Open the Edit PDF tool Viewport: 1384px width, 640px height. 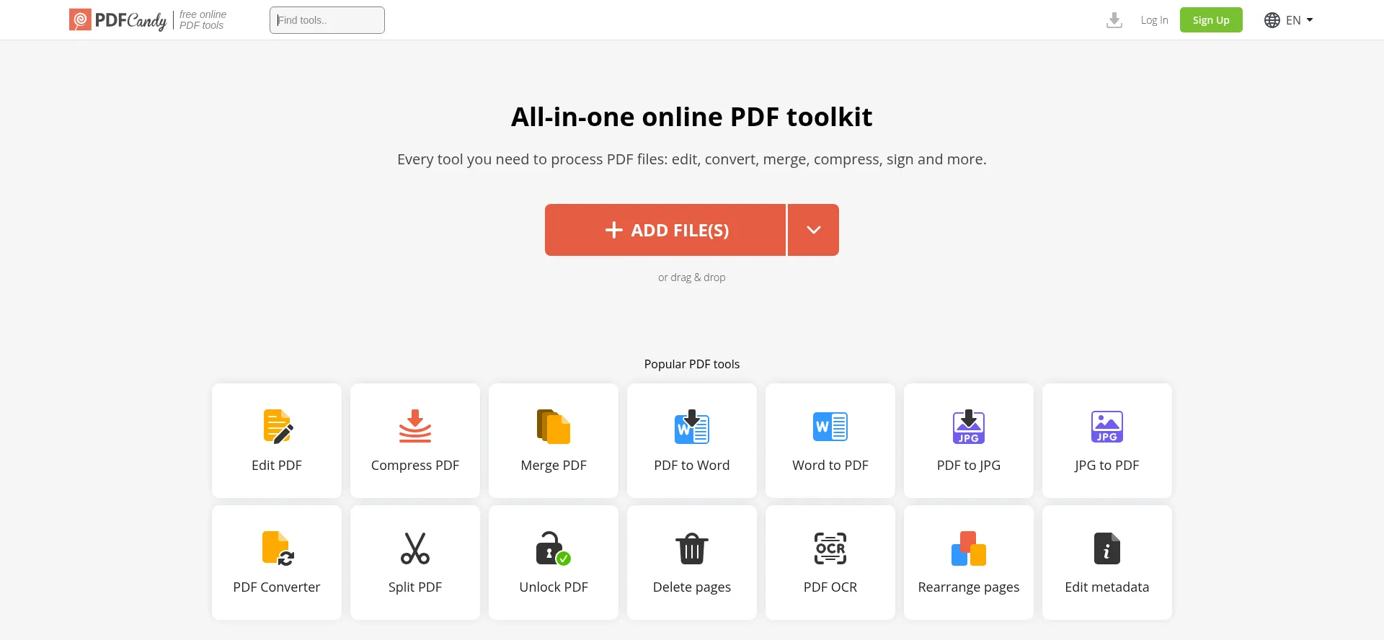pyautogui.click(x=276, y=440)
